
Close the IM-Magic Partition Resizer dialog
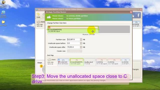click(x=131, y=12)
